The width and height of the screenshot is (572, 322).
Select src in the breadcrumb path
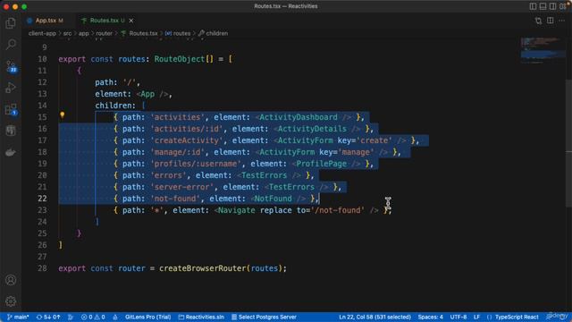click(68, 33)
